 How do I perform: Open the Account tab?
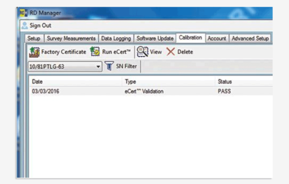click(217, 39)
